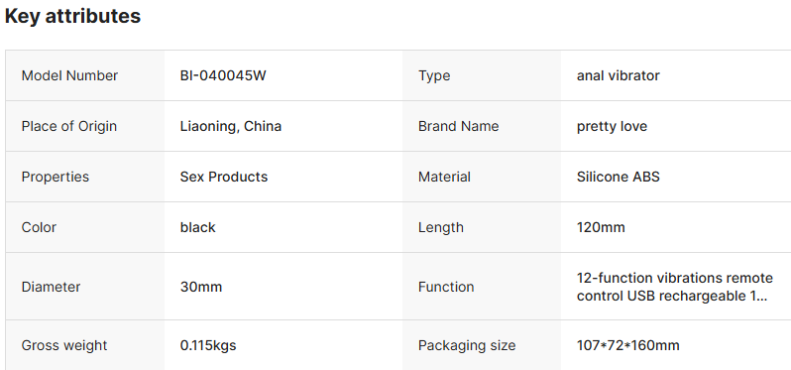
Task: Click the Length label
Action: [x=440, y=227]
